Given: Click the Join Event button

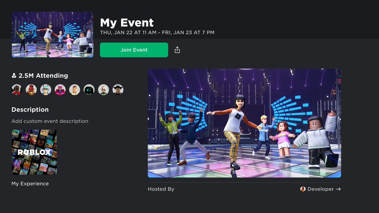Looking at the screenshot, I should [134, 50].
